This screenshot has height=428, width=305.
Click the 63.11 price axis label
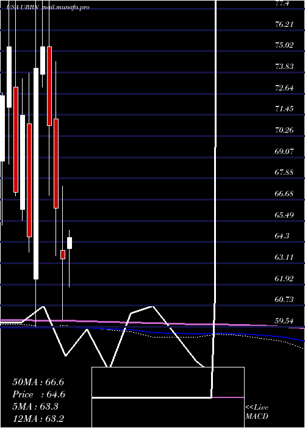pyautogui.click(x=284, y=257)
